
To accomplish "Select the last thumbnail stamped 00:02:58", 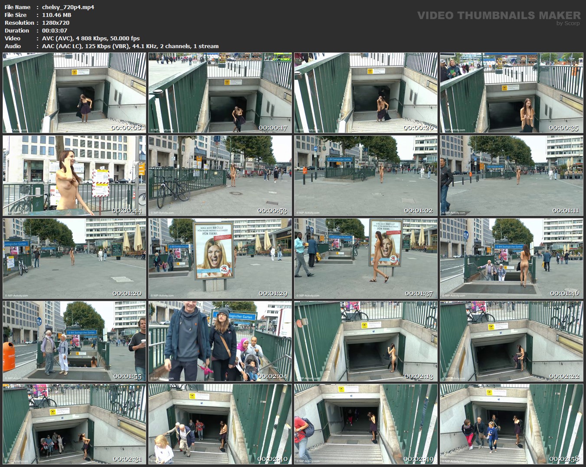I will pos(512,424).
